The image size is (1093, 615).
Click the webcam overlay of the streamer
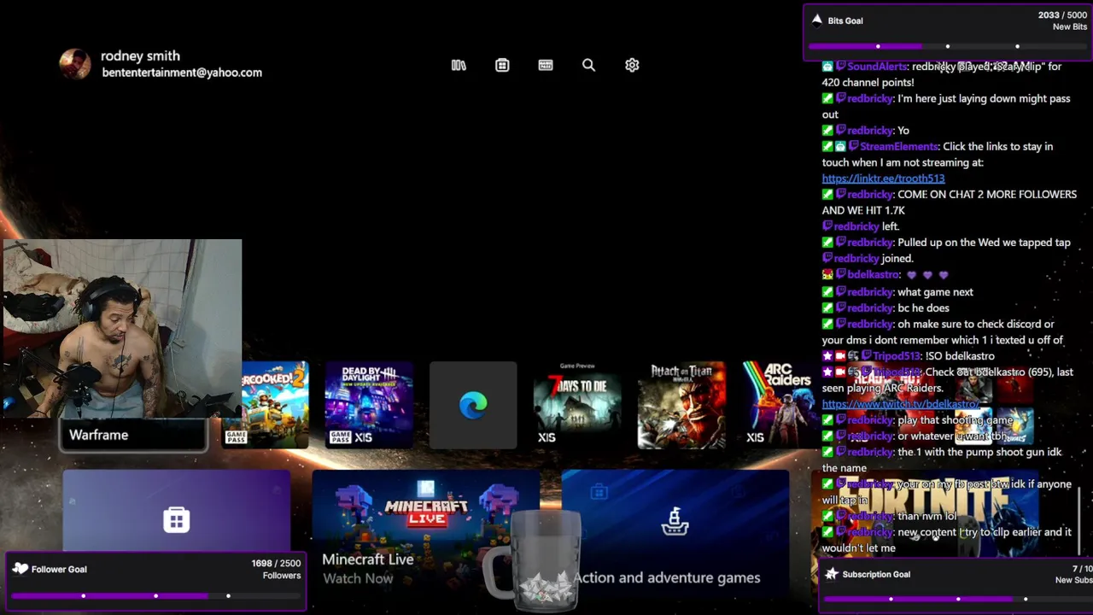click(122, 329)
